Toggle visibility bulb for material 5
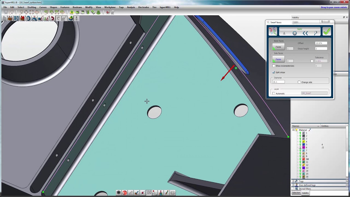The width and height of the screenshot is (350, 197). pyautogui.click(x=300, y=144)
